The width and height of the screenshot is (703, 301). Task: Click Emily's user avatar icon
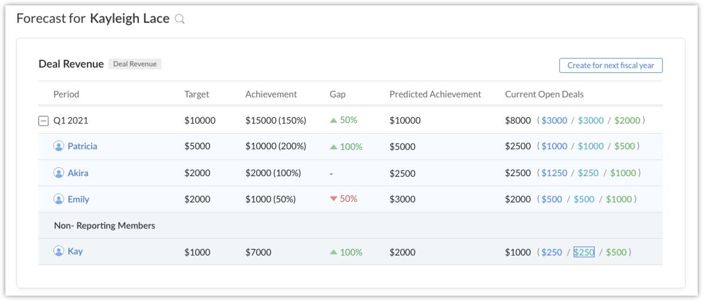(59, 199)
